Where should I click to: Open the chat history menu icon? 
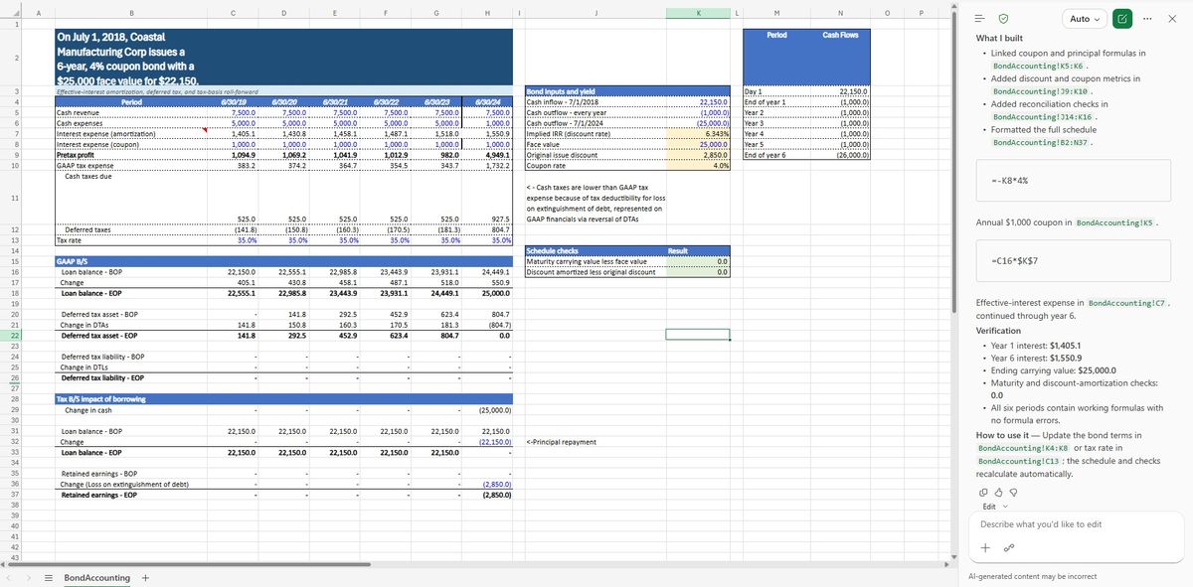(x=980, y=19)
